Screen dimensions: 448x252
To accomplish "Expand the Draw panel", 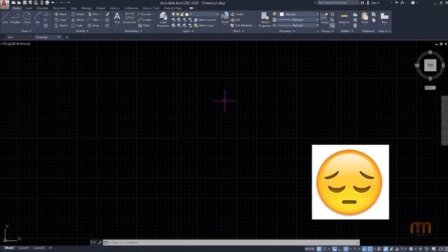I will click(27, 31).
